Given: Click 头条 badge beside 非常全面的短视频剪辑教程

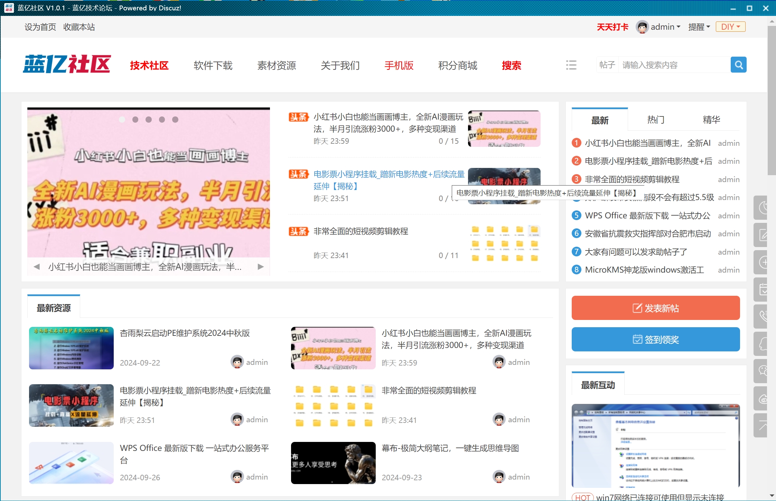Looking at the screenshot, I should pyautogui.click(x=299, y=231).
